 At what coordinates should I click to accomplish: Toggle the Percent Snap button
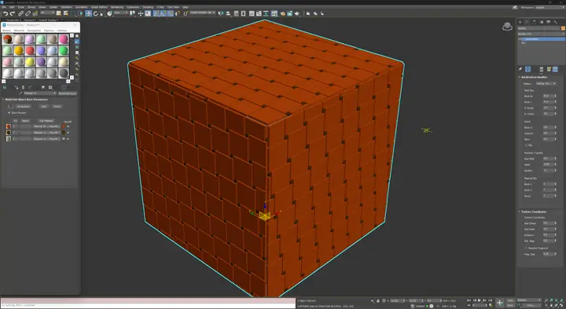(170, 13)
